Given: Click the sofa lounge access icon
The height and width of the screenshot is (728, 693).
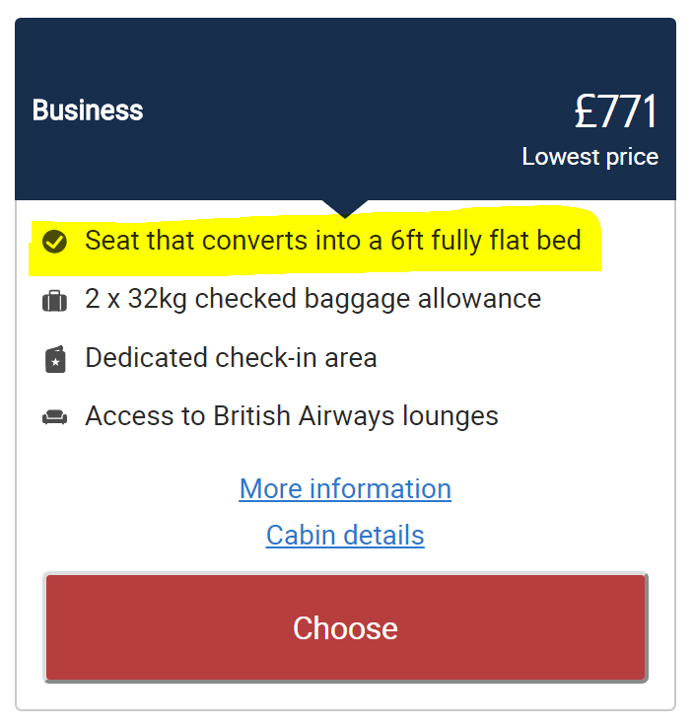Looking at the screenshot, I should (x=55, y=417).
